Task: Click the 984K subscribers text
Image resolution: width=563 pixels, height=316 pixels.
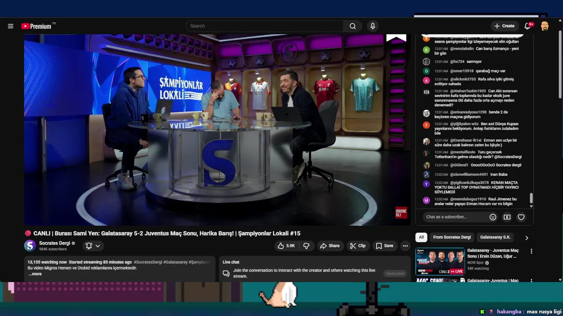Action: tap(53, 249)
